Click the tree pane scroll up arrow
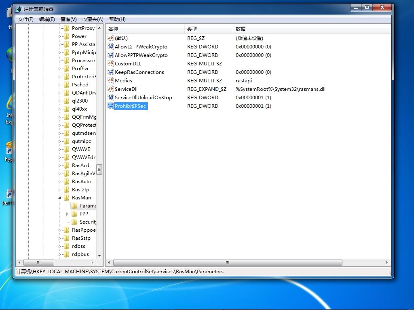The height and width of the screenshot is (310, 414). [x=99, y=28]
